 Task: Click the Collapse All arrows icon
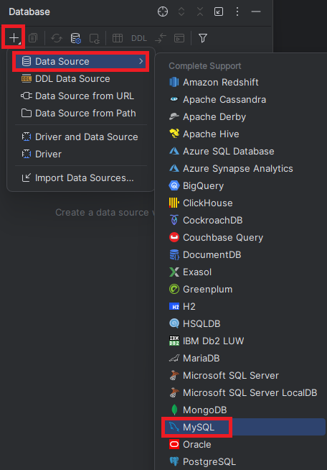(x=200, y=11)
